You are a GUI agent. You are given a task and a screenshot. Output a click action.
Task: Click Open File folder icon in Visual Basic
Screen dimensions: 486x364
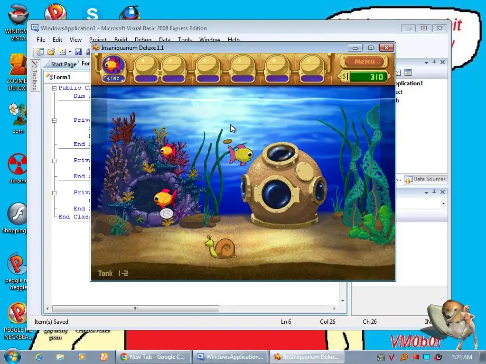(x=51, y=52)
